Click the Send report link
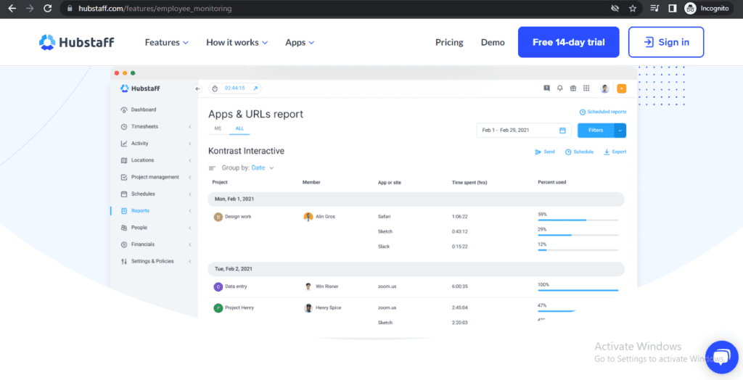This screenshot has height=380, width=743. click(544, 152)
